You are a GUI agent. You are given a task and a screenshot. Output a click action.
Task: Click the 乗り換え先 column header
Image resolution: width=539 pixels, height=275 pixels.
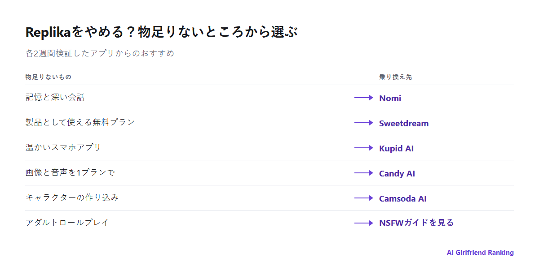pyautogui.click(x=396, y=77)
